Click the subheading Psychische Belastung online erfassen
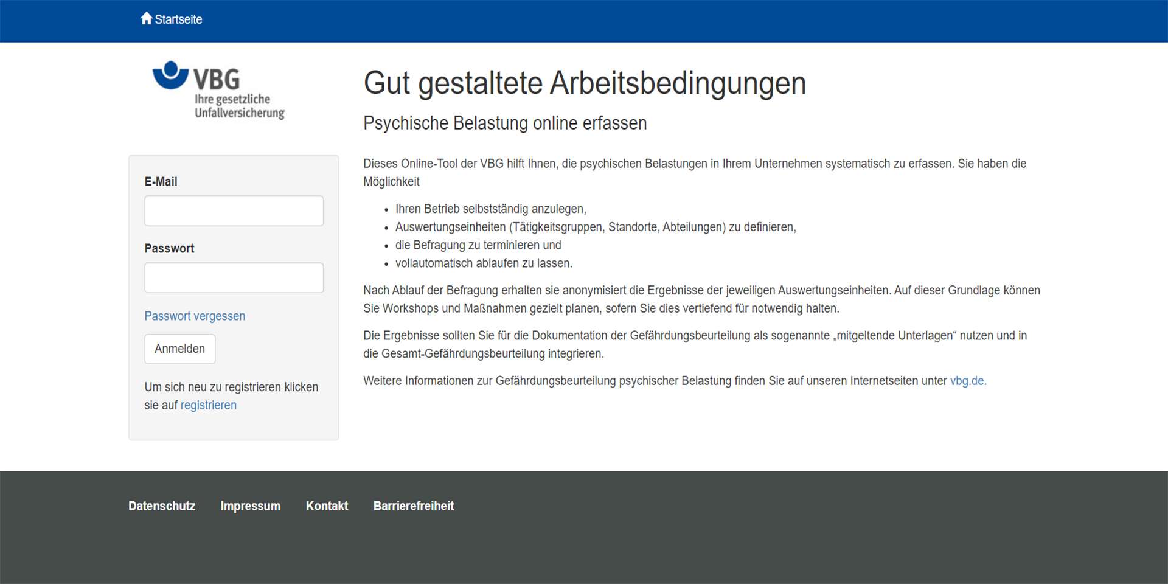This screenshot has width=1168, height=584. click(505, 123)
